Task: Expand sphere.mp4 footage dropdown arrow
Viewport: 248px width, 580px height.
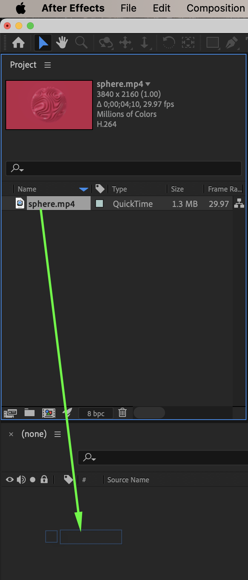Action: (x=148, y=84)
